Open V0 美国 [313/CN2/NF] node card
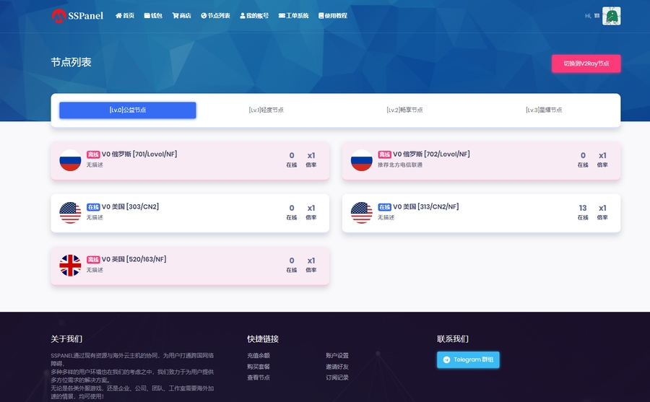 [481, 213]
